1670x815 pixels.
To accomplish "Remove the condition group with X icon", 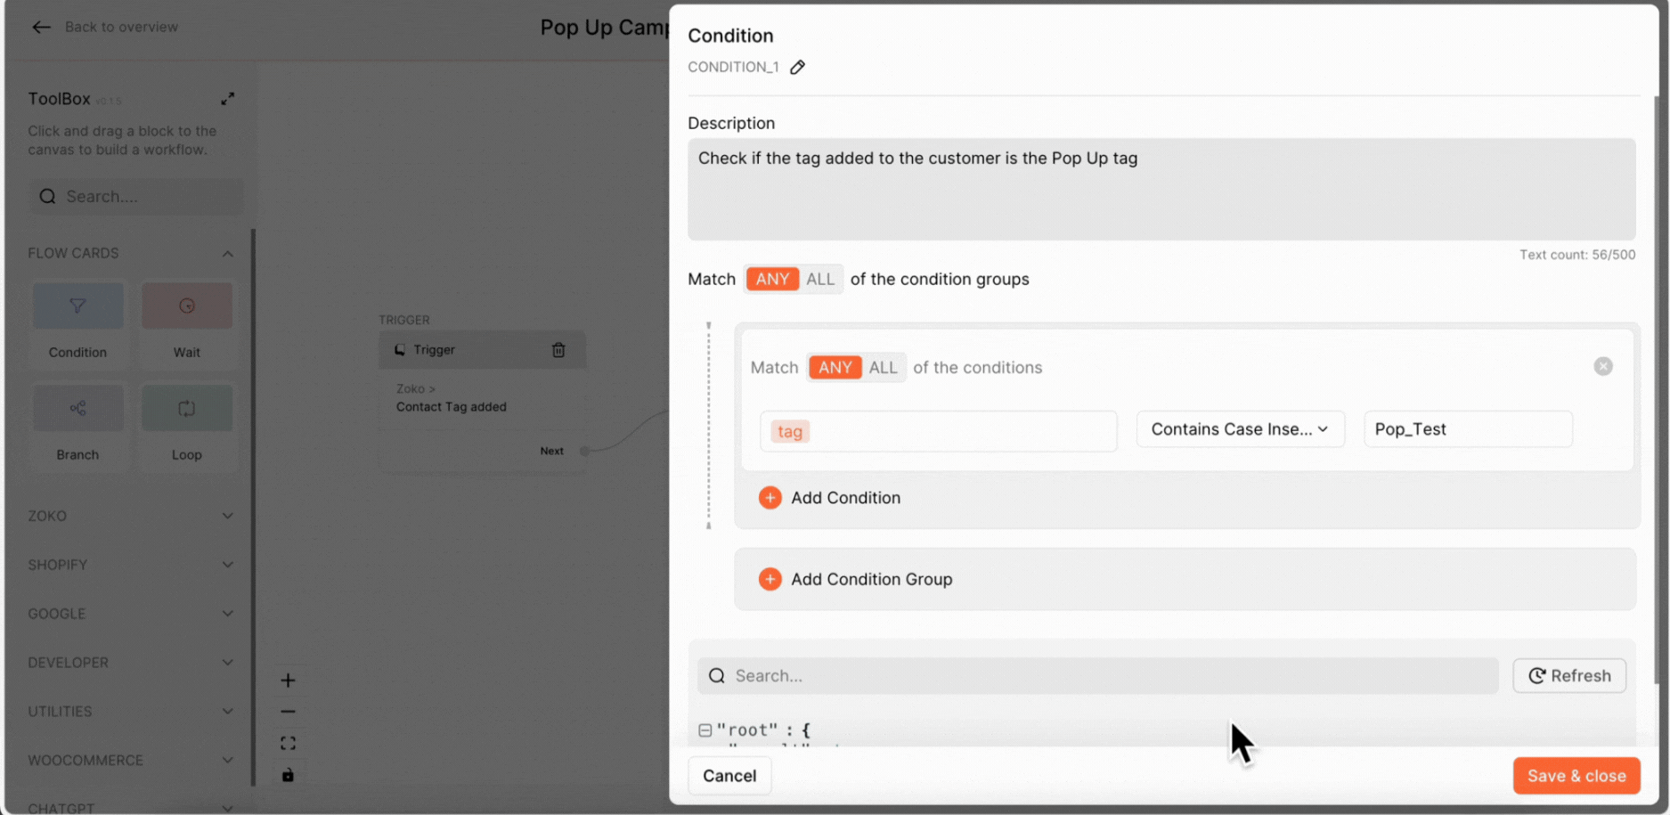I will pyautogui.click(x=1603, y=366).
